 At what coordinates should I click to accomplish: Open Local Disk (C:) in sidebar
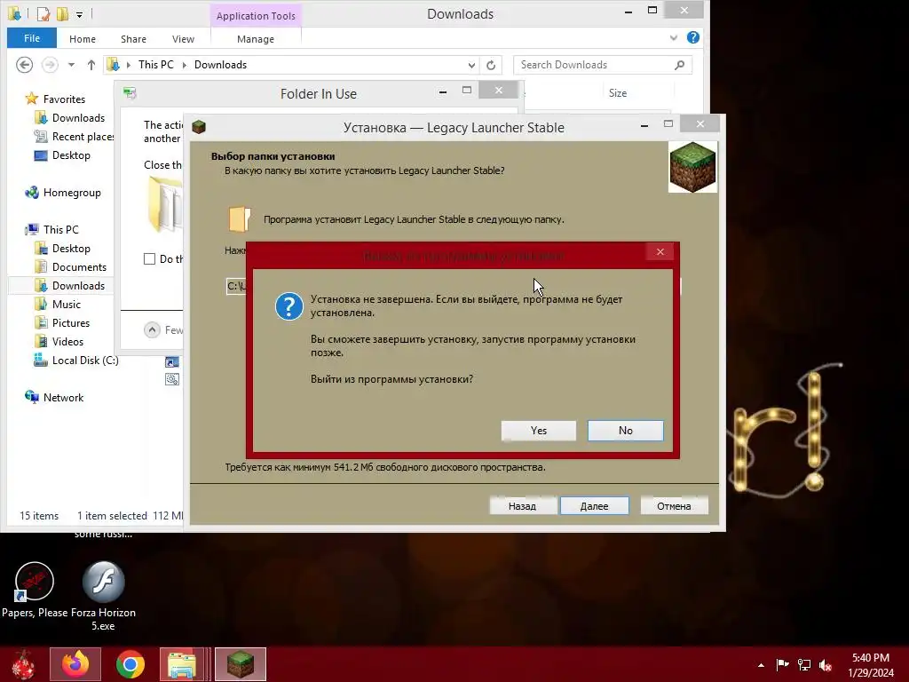point(84,361)
